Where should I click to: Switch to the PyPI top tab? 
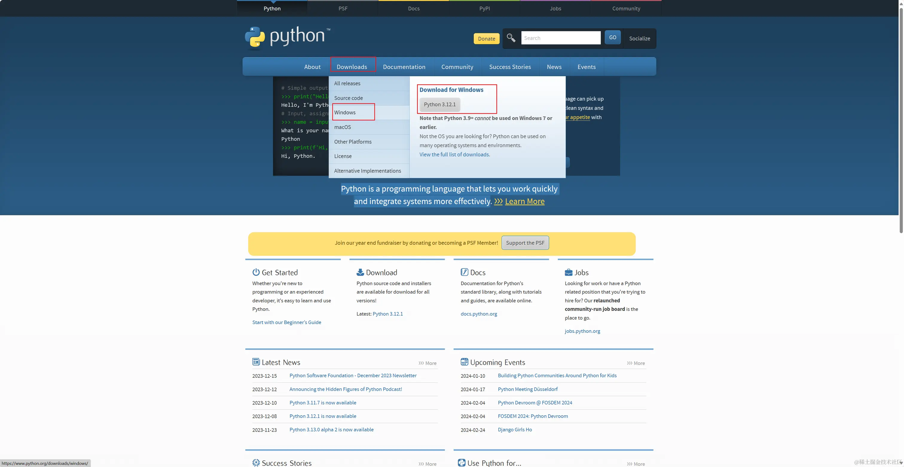[484, 8]
